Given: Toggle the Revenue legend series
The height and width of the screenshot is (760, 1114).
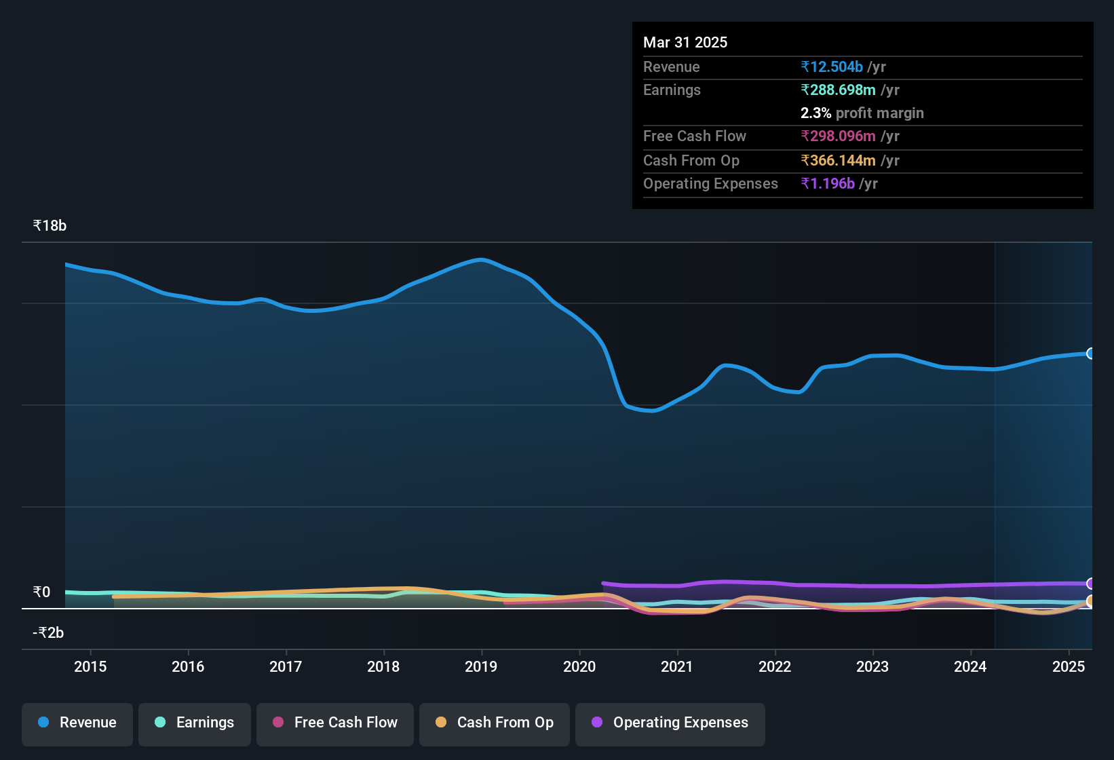Looking at the screenshot, I should (x=77, y=724).
